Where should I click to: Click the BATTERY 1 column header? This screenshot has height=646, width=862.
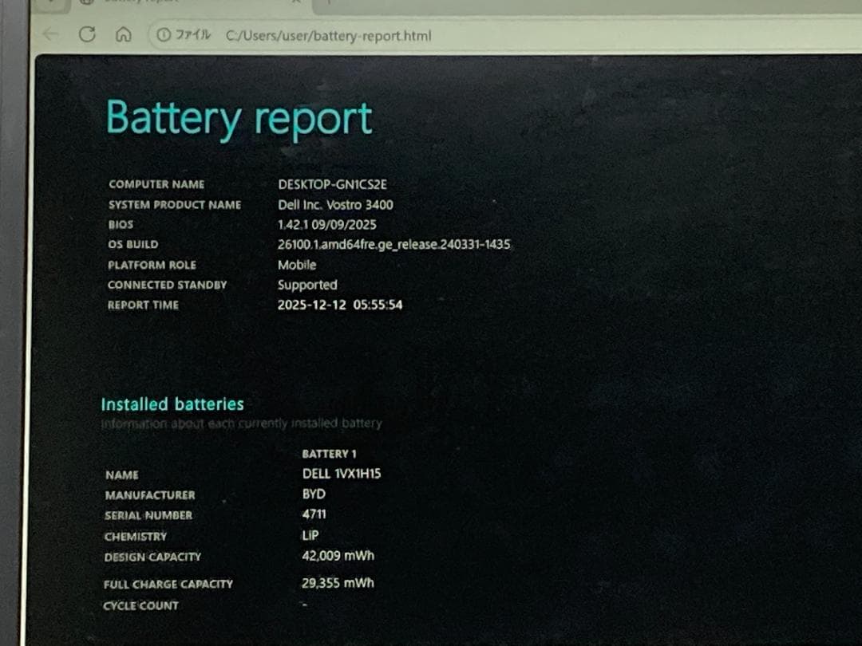(329, 454)
